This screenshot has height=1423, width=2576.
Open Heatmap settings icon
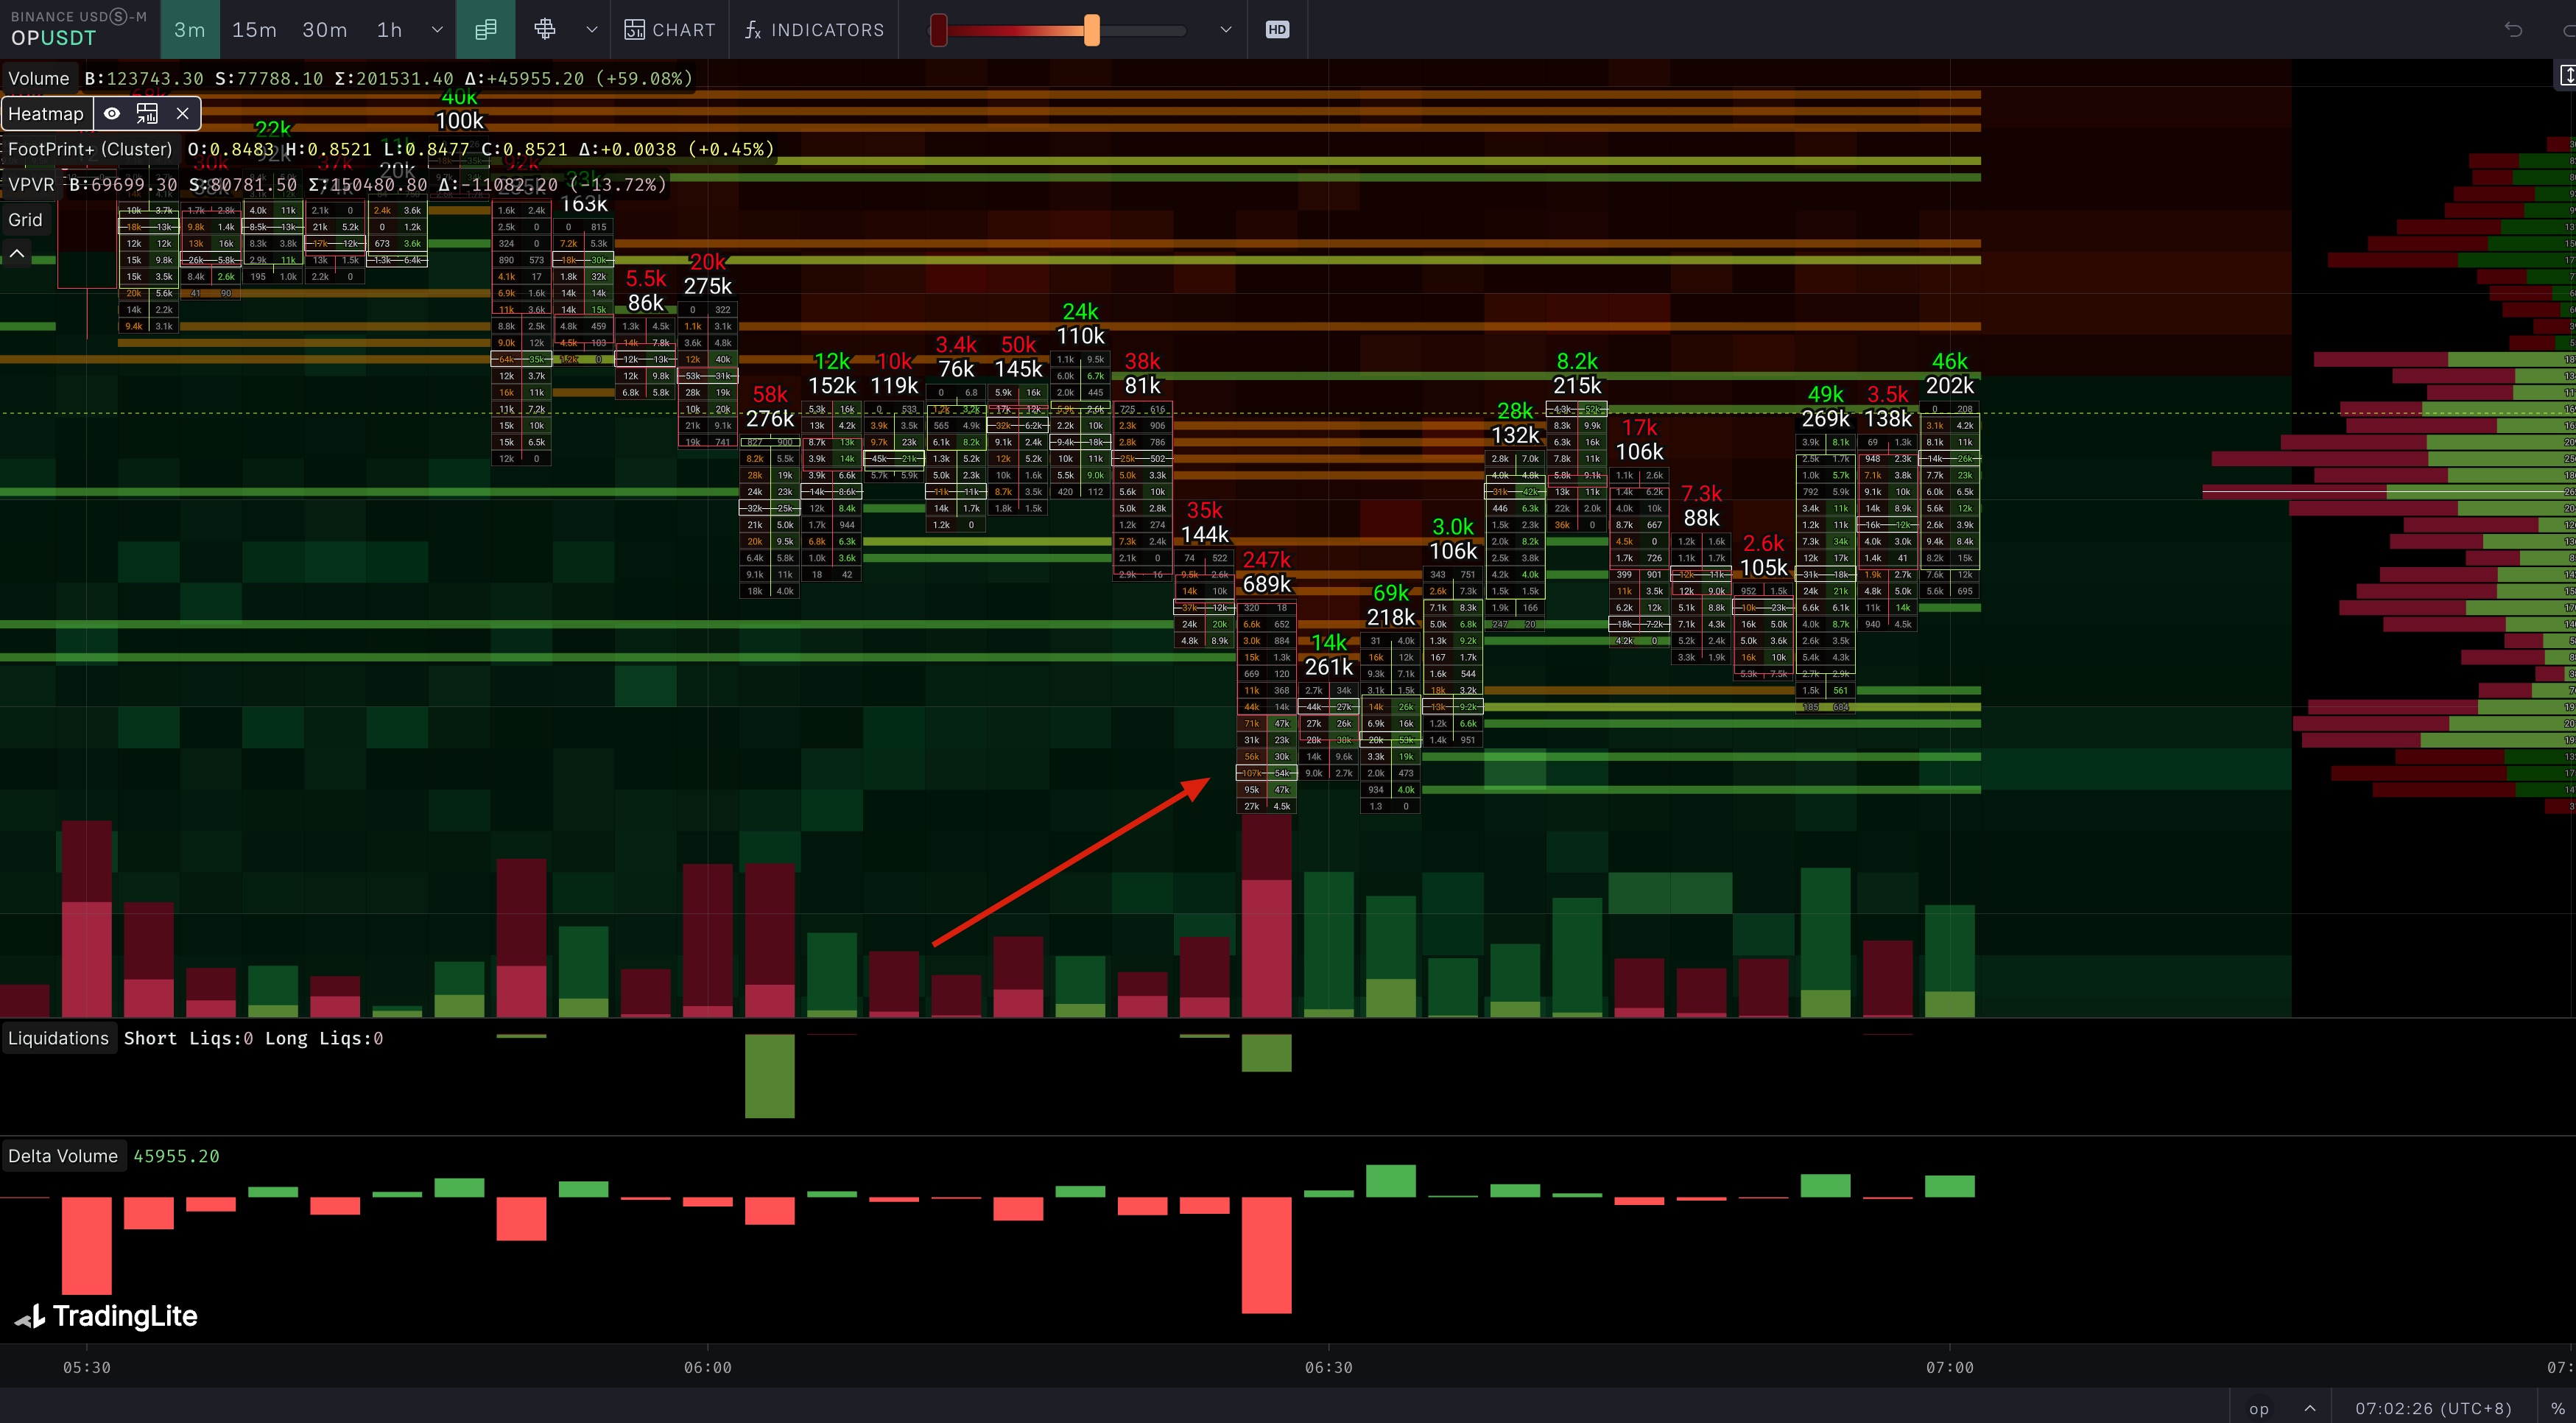[x=147, y=114]
